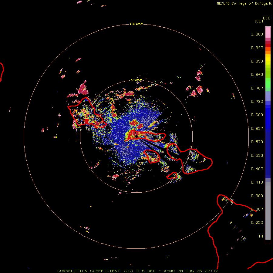Click the 0.787 color scale value

tap(257, 88)
